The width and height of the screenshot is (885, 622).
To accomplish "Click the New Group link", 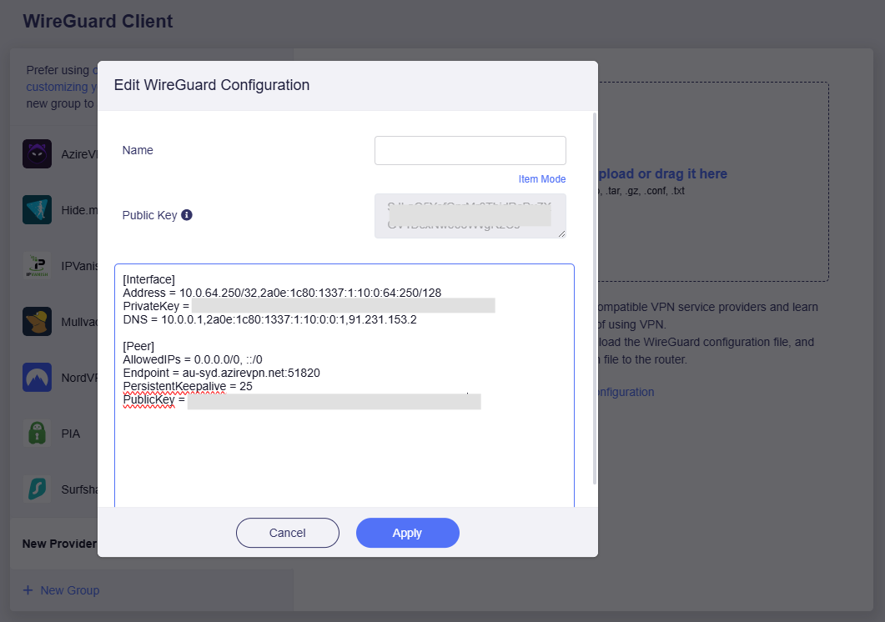I will (x=69, y=590).
